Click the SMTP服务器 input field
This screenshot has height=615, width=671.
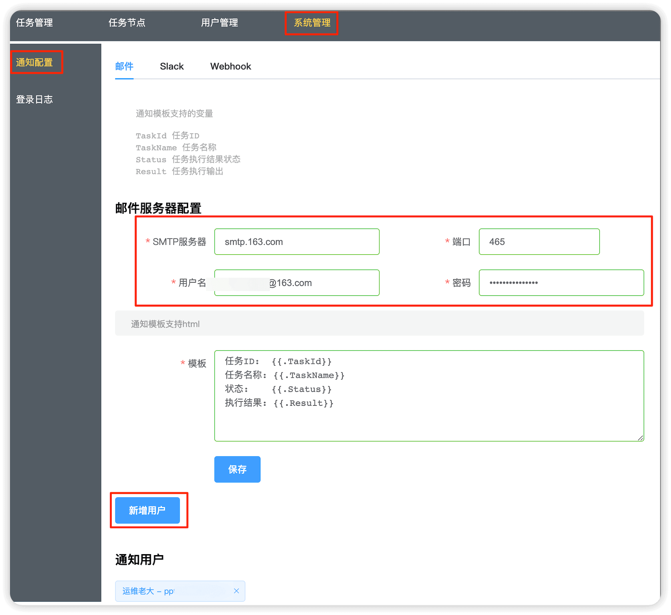coord(297,241)
